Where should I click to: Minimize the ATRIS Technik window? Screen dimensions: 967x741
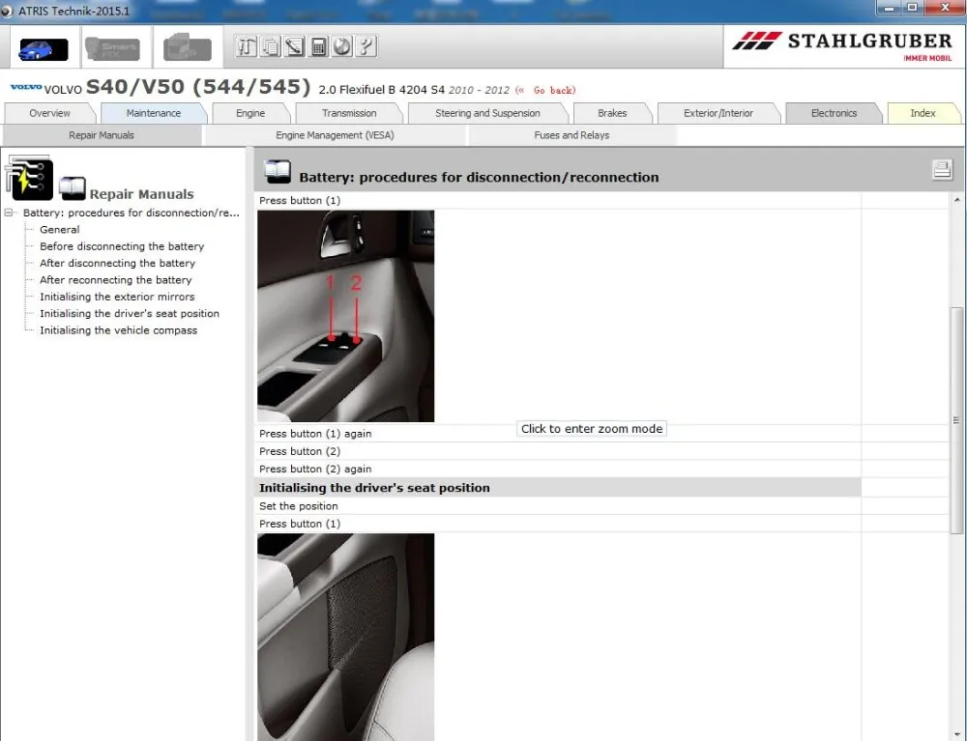click(889, 8)
